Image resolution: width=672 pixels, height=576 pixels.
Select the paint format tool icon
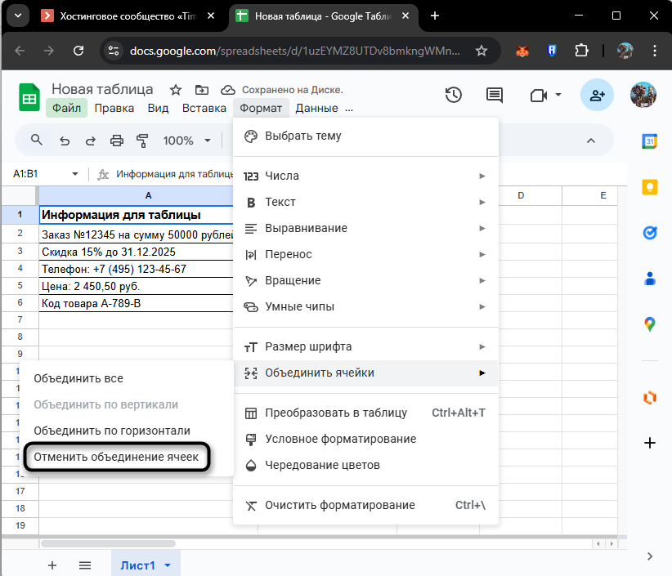(x=143, y=140)
